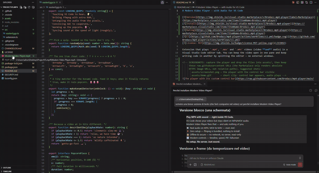Open package.json in Explorer
The height and width of the screenshot is (173, 319).
(x=18, y=67)
